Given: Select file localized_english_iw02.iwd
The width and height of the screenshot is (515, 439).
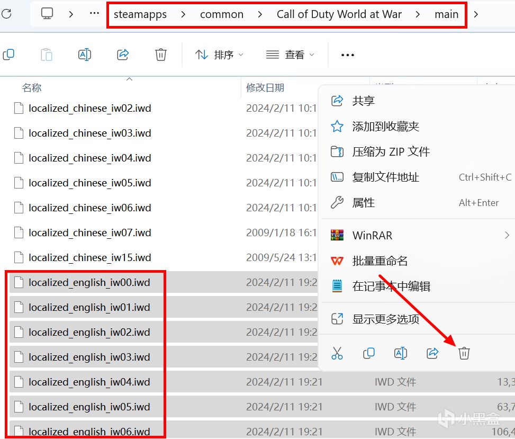Looking at the screenshot, I should [89, 332].
